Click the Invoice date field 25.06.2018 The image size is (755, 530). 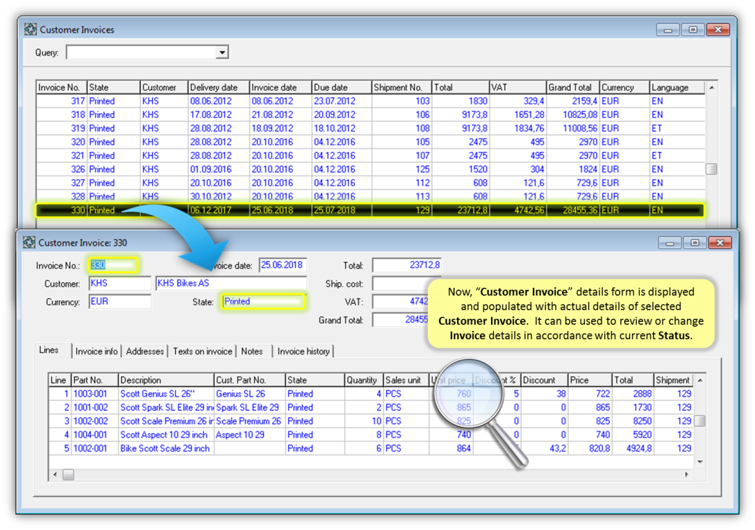283,265
